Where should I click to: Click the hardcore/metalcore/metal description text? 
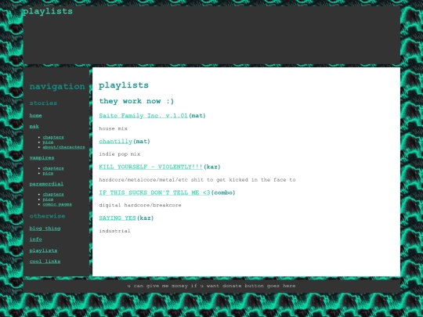[197, 180]
